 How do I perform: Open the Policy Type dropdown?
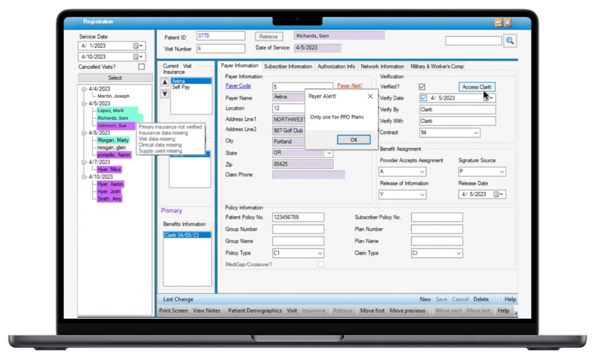click(x=320, y=254)
